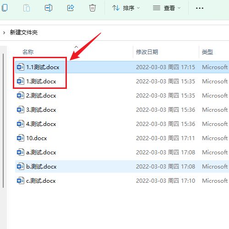Click the Word icon of 1.1测试.docx
This screenshot has height=229, width=229.
(x=21, y=67)
